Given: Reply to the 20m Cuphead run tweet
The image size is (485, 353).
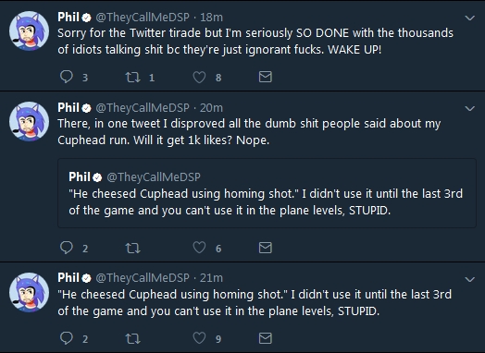Looking at the screenshot, I should tap(67, 248).
